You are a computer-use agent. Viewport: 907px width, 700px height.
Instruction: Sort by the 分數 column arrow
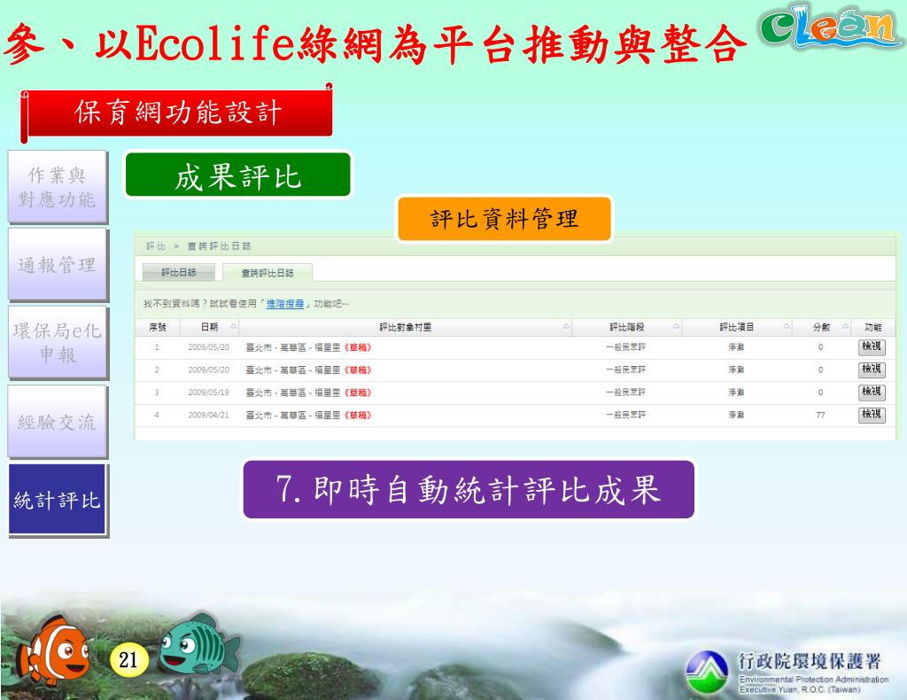pyautogui.click(x=845, y=327)
